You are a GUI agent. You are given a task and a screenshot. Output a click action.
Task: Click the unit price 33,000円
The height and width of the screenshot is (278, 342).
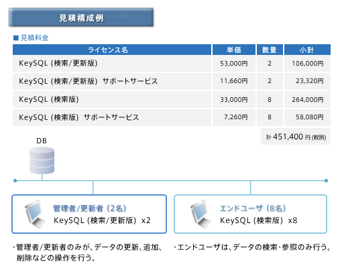click(234, 99)
